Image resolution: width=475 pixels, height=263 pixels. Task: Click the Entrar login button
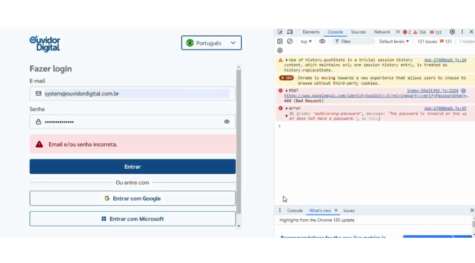coord(132,166)
